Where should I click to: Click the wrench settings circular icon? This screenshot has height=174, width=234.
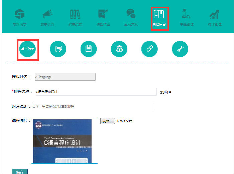(180, 49)
